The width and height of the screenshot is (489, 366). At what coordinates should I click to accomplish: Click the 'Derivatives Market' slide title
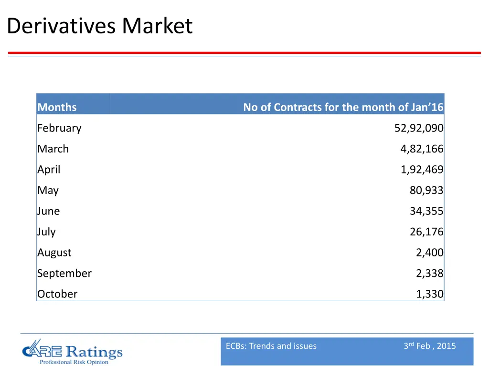99,26
